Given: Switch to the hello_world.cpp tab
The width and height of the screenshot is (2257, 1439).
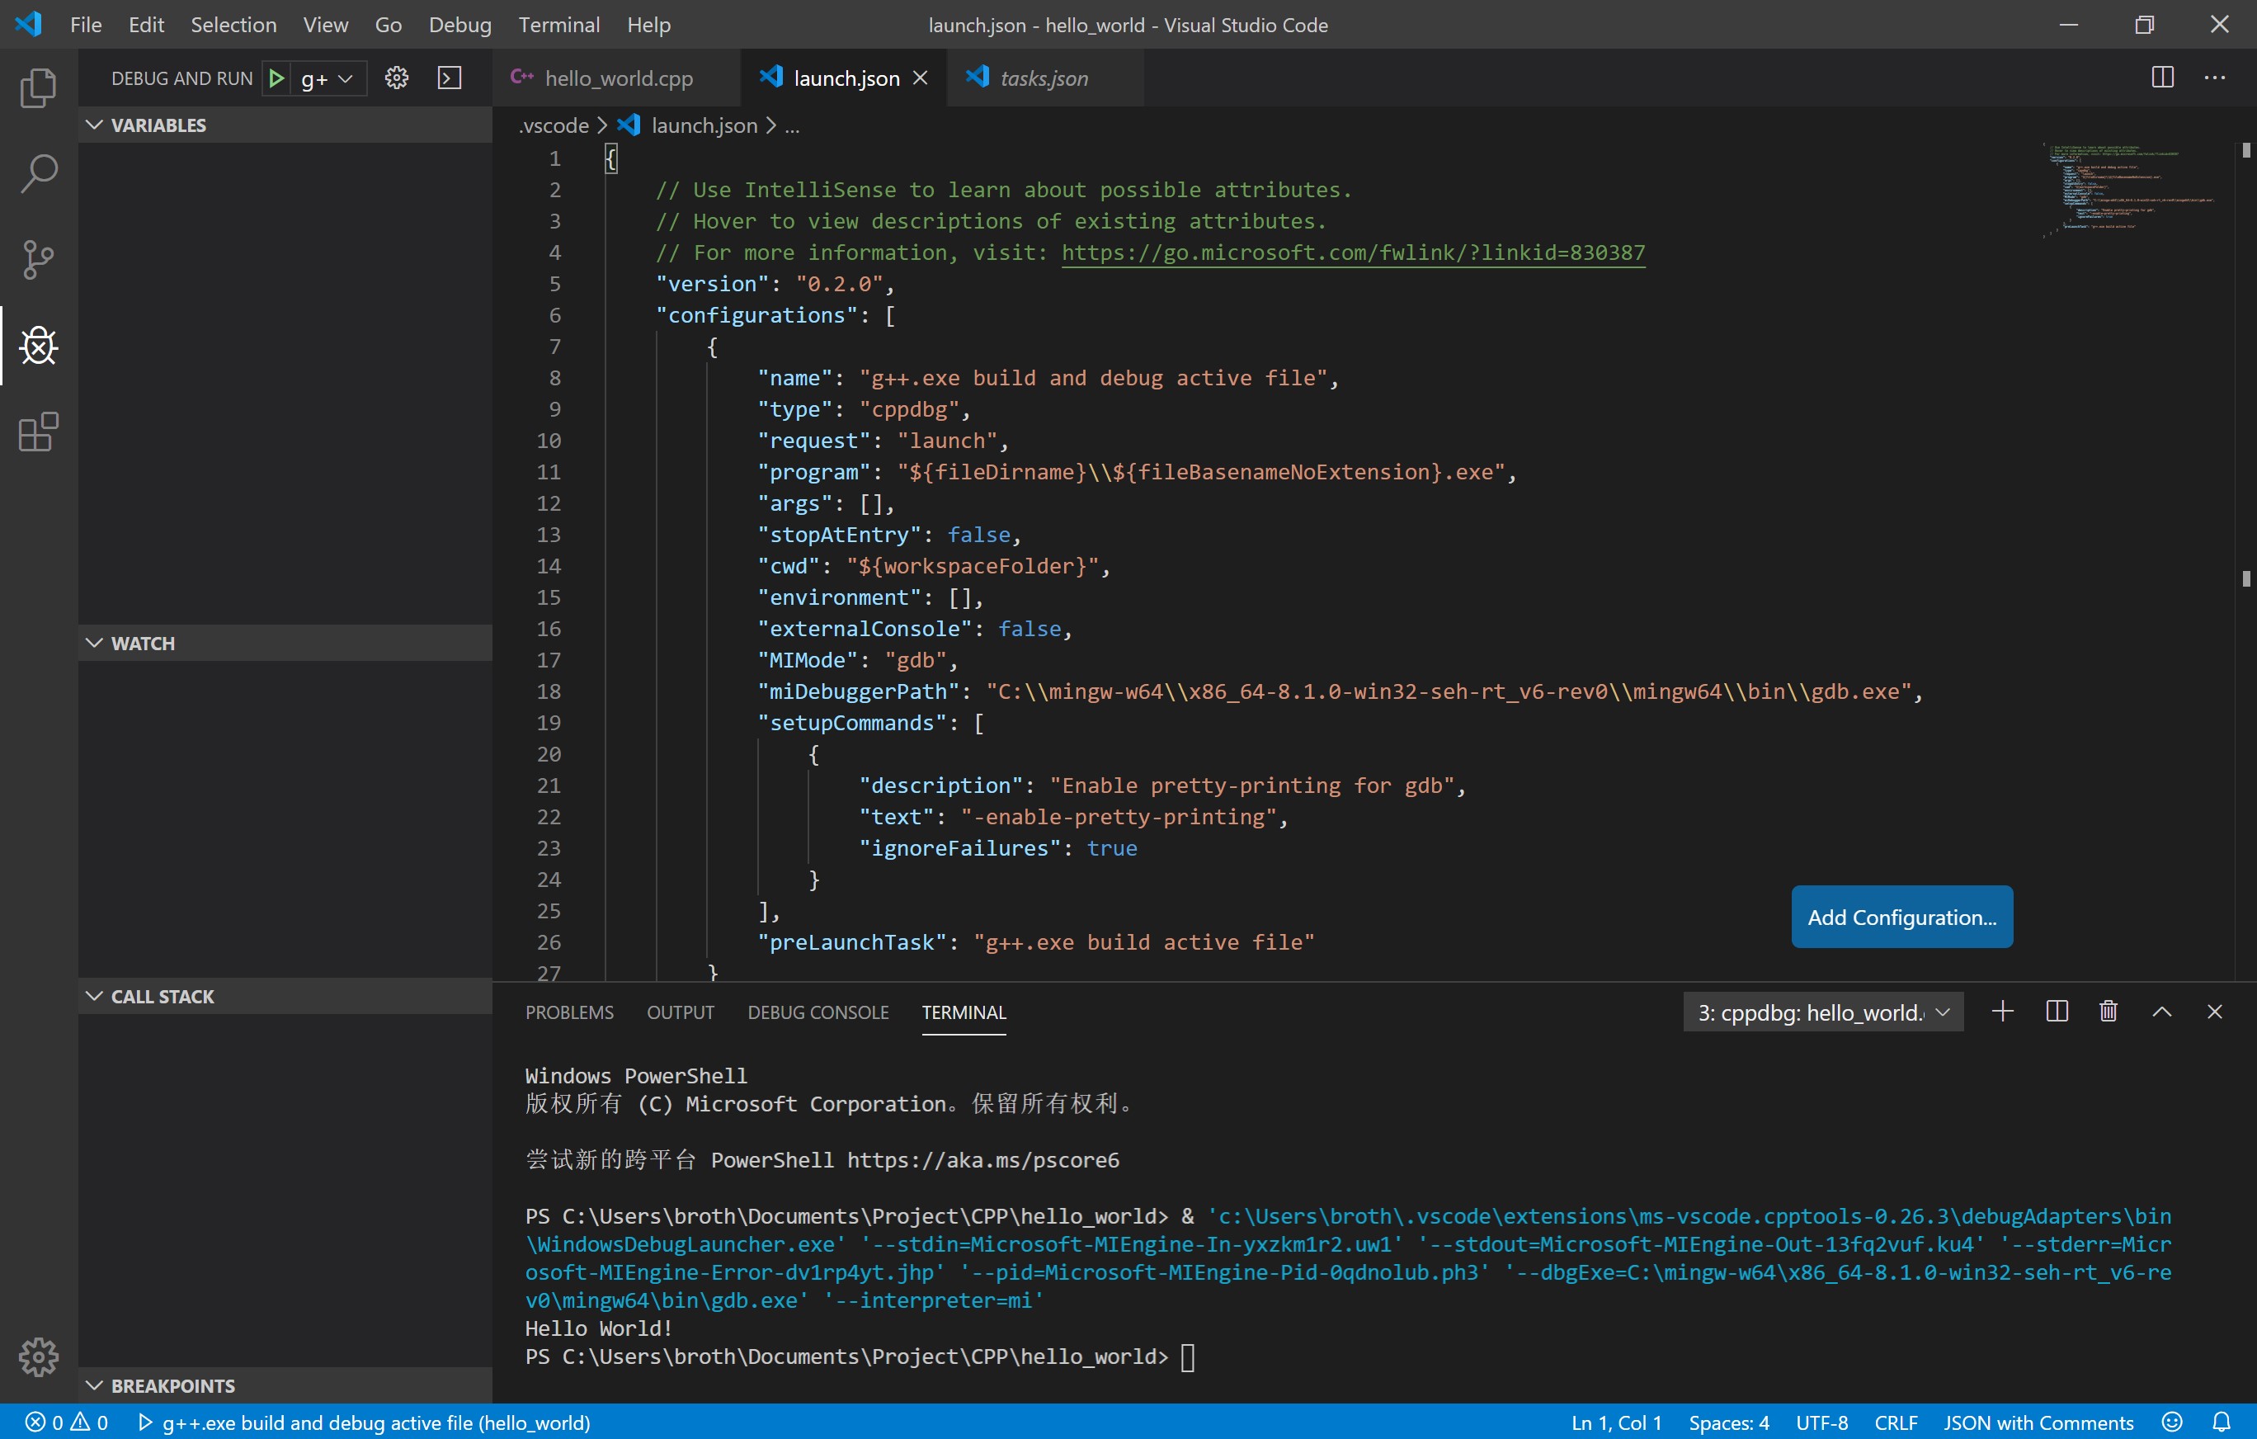Looking at the screenshot, I should (x=618, y=78).
